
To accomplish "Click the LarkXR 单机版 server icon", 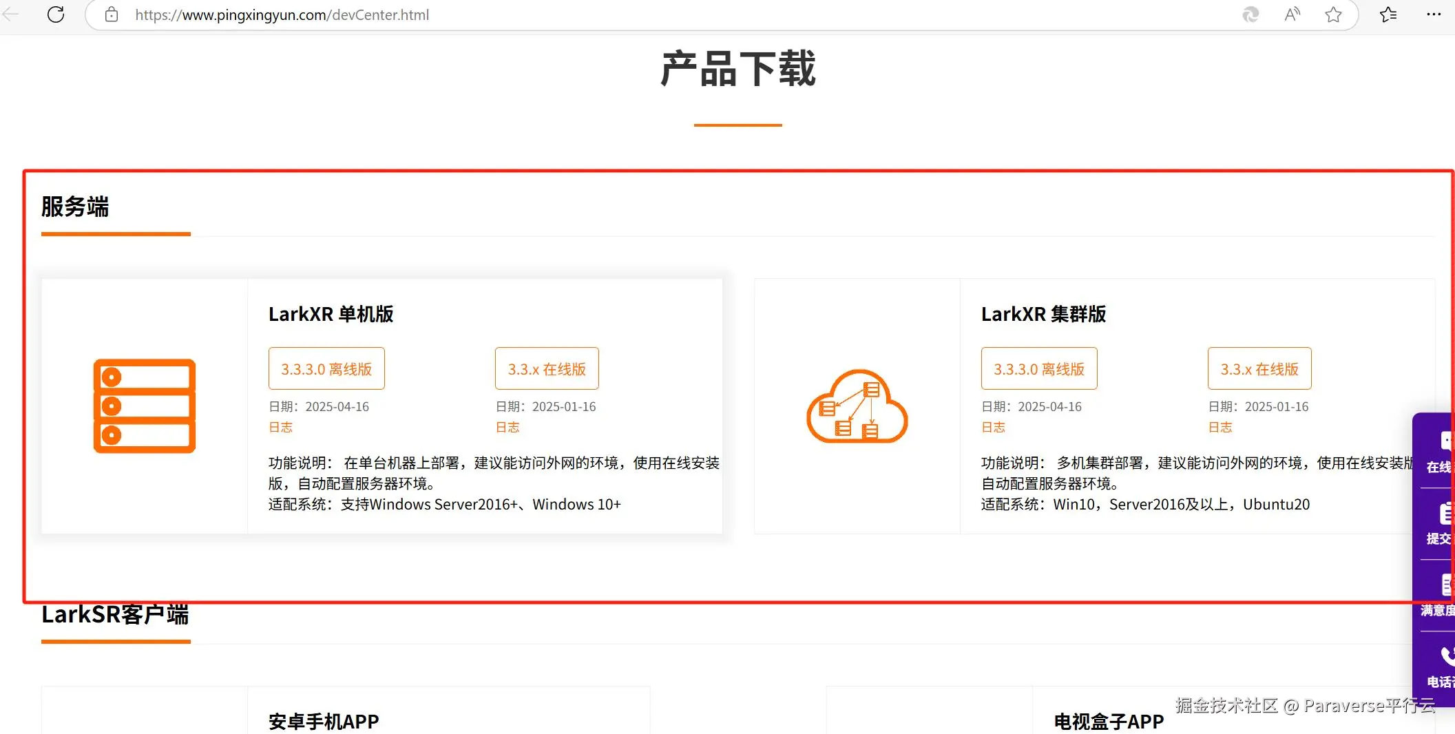I will click(145, 406).
